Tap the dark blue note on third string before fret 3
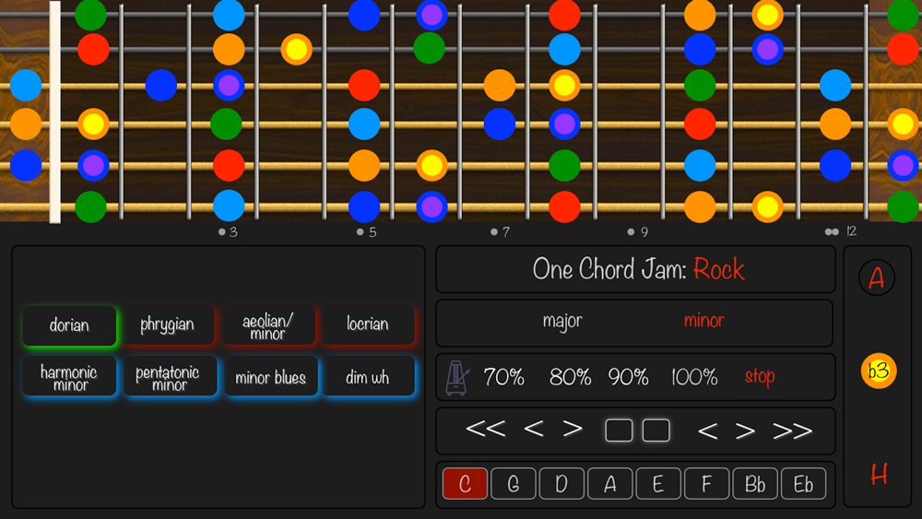 pos(161,85)
